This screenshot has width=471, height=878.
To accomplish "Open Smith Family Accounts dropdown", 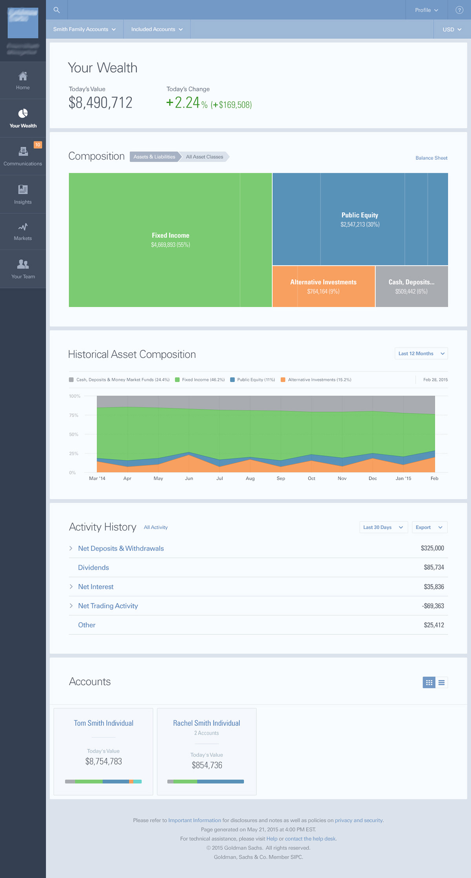I will 84,29.
